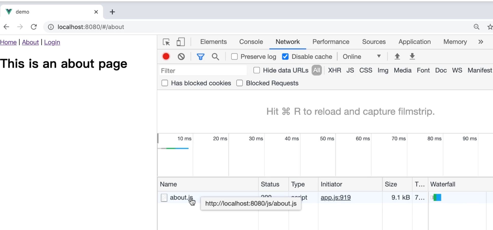This screenshot has width=493, height=230.
Task: Toggle the device toolbar icon
Action: point(181,42)
